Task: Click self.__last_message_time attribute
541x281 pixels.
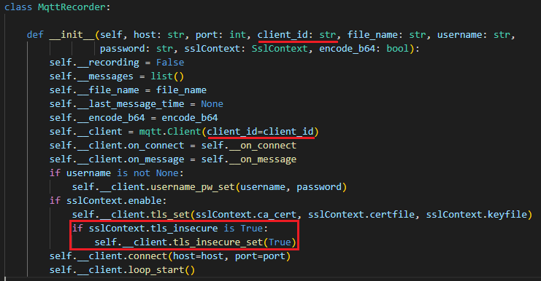Action: click(117, 104)
